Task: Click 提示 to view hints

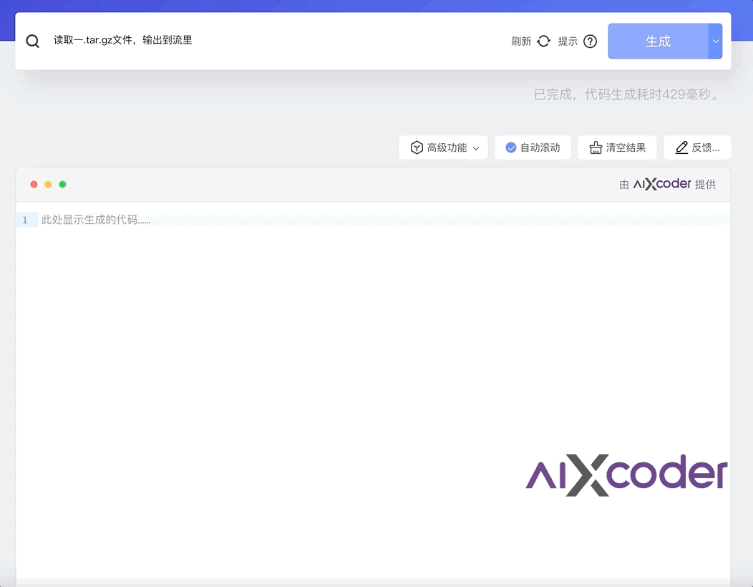Action: (568, 41)
